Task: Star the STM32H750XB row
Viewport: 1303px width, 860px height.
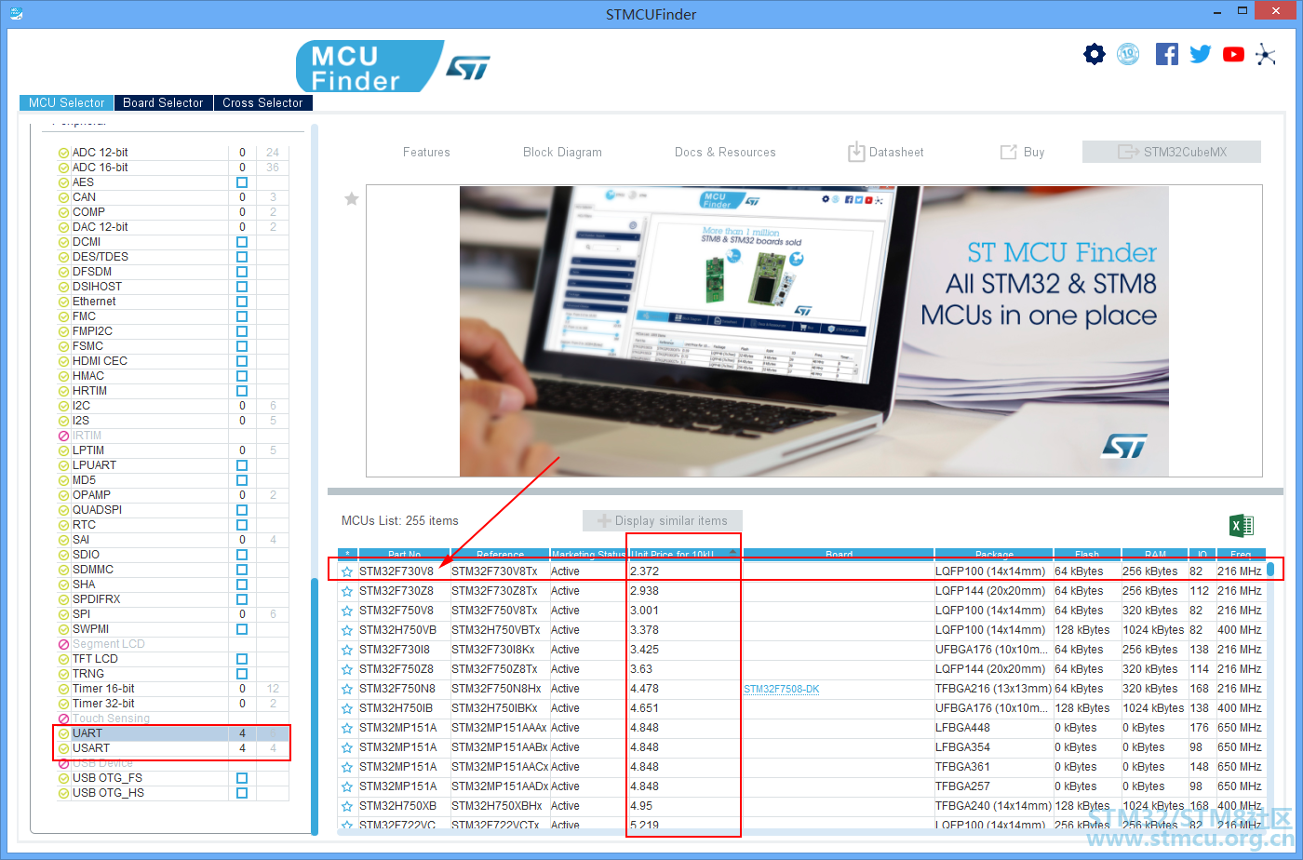Action: click(347, 806)
